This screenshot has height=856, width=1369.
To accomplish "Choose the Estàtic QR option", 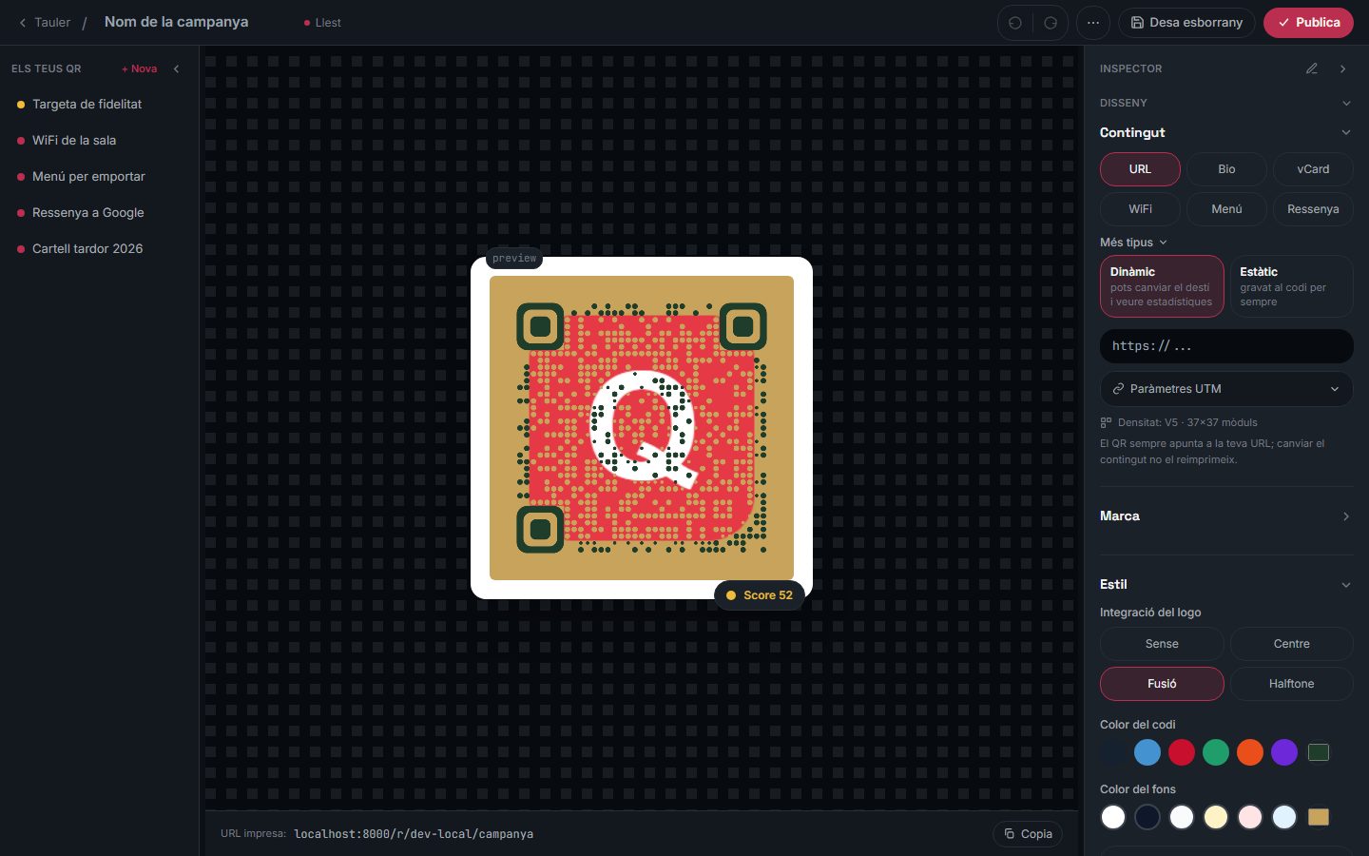I will [1291, 286].
